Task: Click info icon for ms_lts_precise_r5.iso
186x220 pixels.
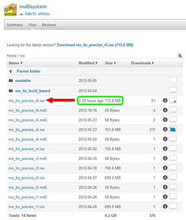Action: pyautogui.click(x=165, y=129)
